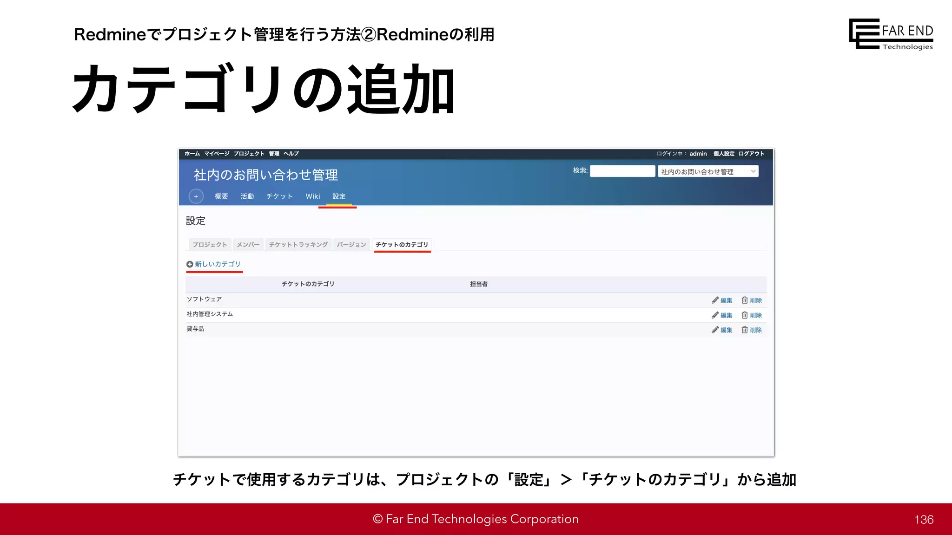Switch to the チケット project tab
This screenshot has width=952, height=535.
[x=279, y=196]
